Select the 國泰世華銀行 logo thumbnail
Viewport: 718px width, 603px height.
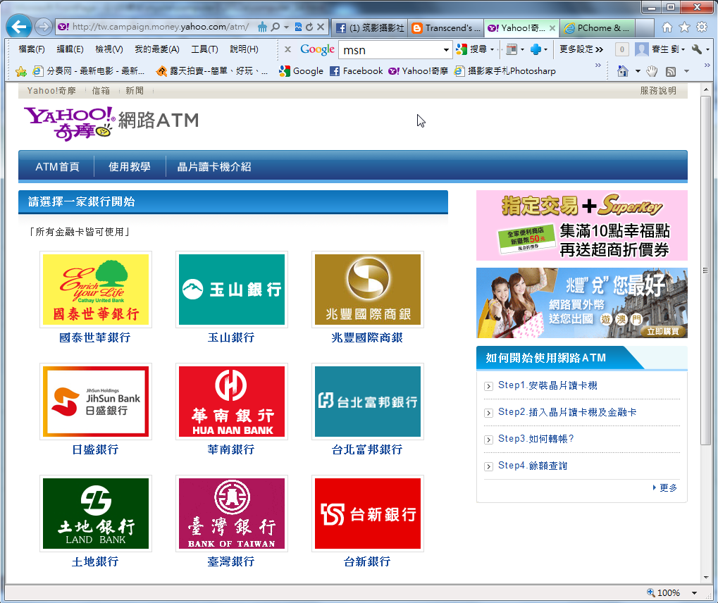96,290
